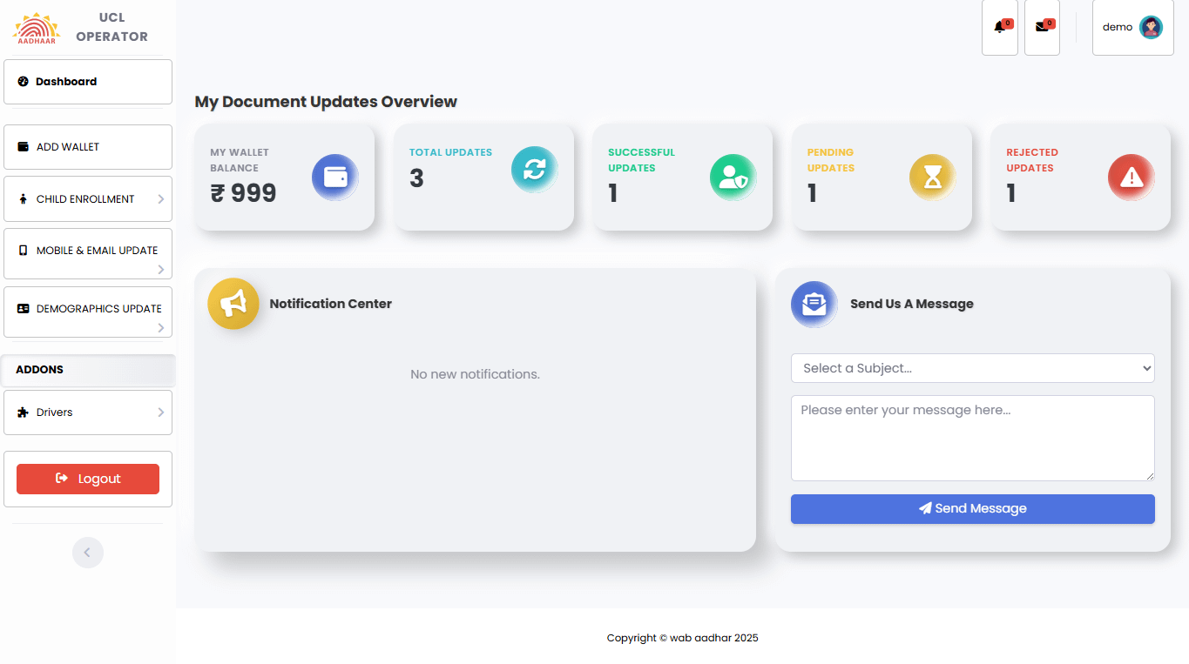Go to the Dashboard menu item
This screenshot has width=1189, height=664.
tap(88, 82)
